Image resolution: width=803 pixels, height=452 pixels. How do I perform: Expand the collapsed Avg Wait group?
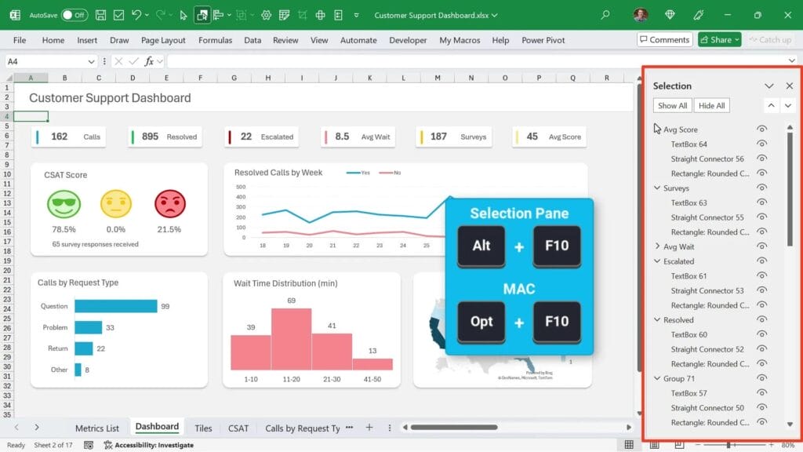657,246
